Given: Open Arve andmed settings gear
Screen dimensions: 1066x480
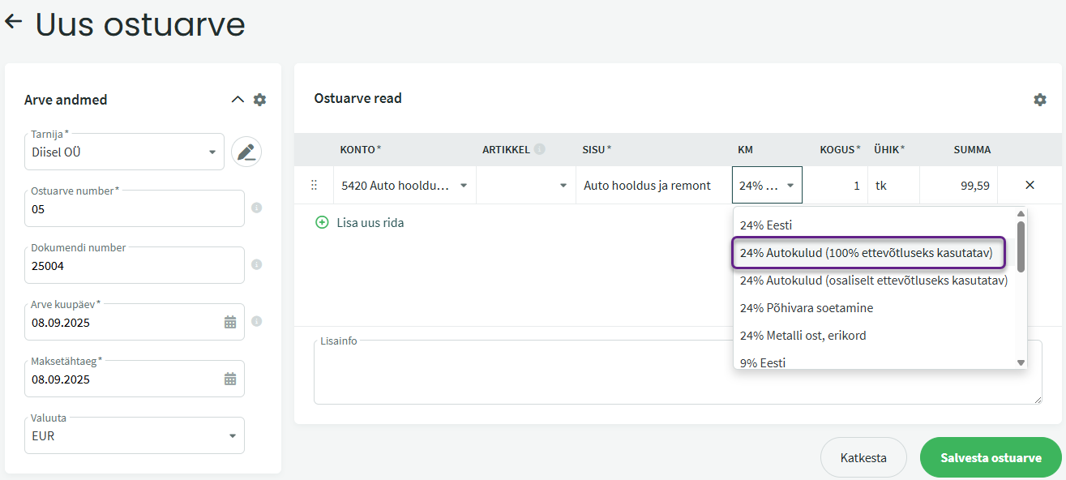Looking at the screenshot, I should click(x=259, y=100).
